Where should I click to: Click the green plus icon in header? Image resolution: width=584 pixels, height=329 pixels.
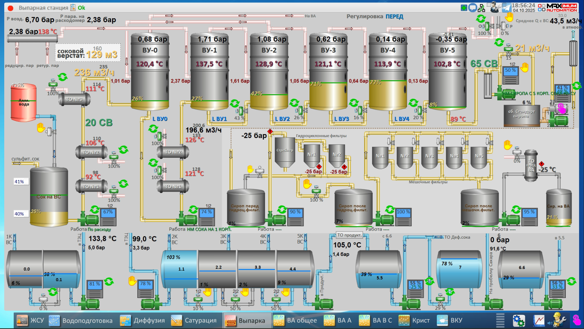pyautogui.click(x=464, y=8)
